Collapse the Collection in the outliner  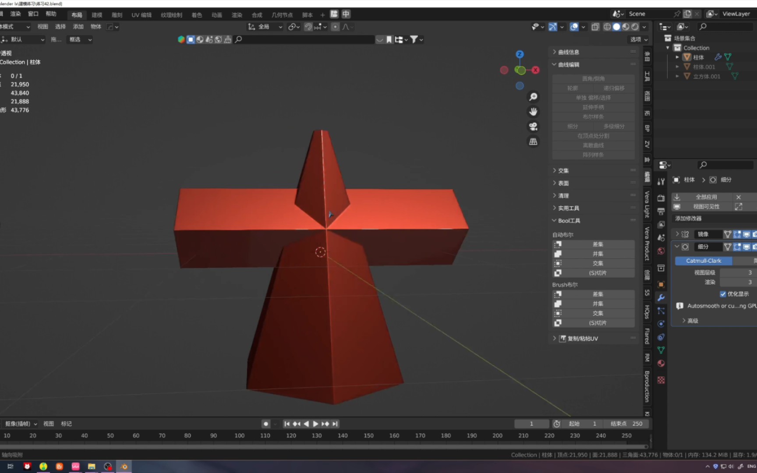point(668,48)
